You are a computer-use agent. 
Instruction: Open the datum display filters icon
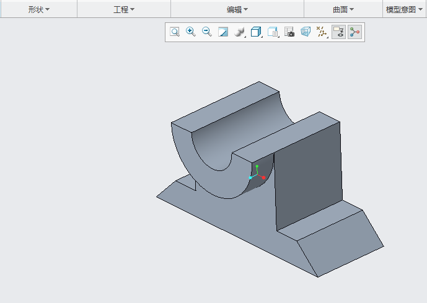(x=322, y=32)
